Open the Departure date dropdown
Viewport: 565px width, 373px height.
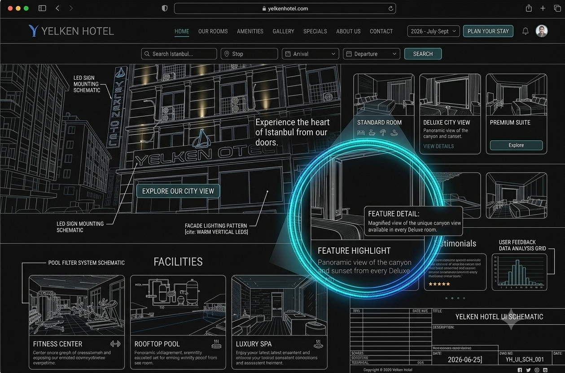point(371,54)
